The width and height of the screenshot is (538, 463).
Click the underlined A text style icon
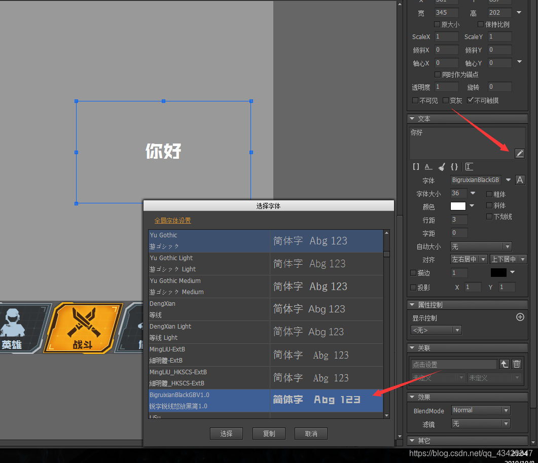click(x=428, y=167)
